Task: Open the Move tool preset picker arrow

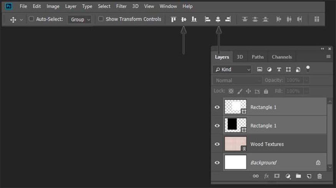Action: 21,20
